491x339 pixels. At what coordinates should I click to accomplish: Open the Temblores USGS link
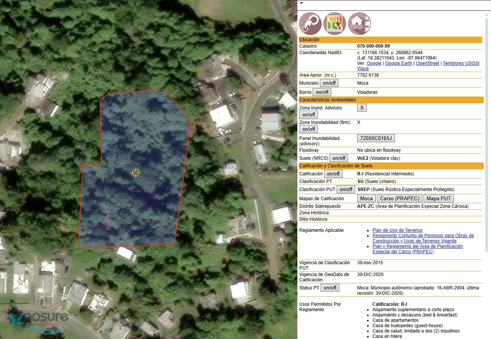[x=460, y=63]
